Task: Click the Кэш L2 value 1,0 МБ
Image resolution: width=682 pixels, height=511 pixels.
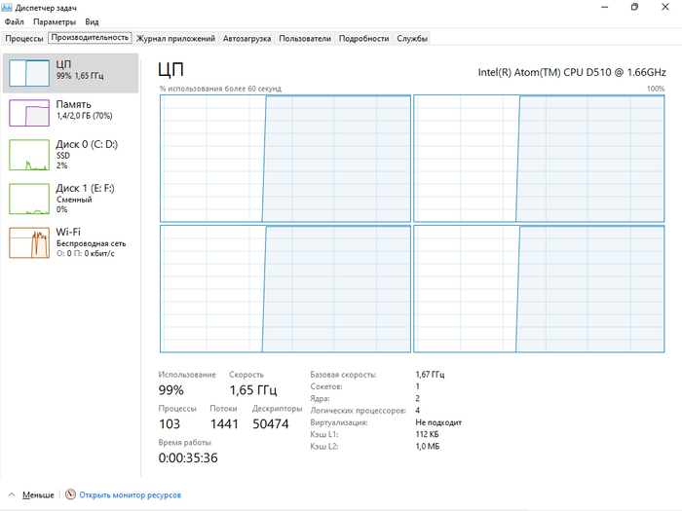Action: (428, 446)
